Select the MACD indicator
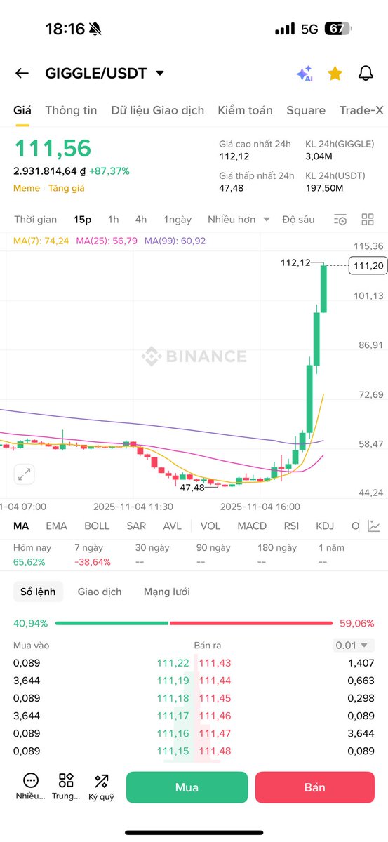 click(252, 526)
